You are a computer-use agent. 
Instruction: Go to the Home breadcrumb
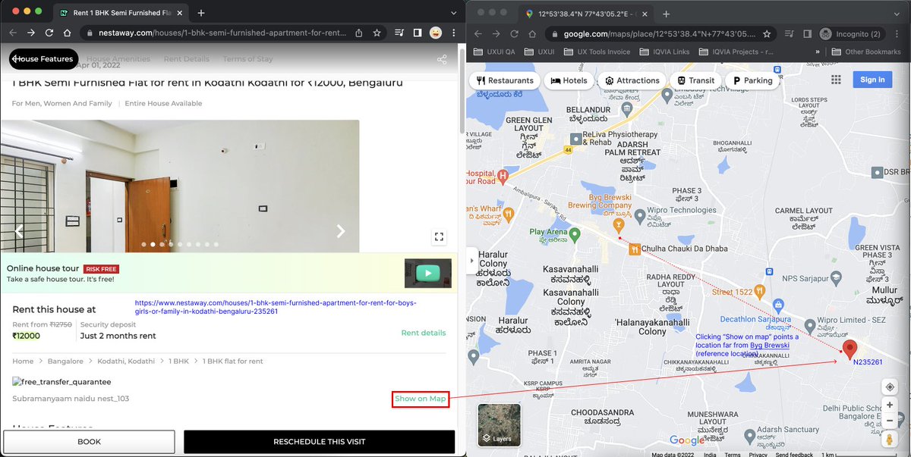tap(23, 362)
